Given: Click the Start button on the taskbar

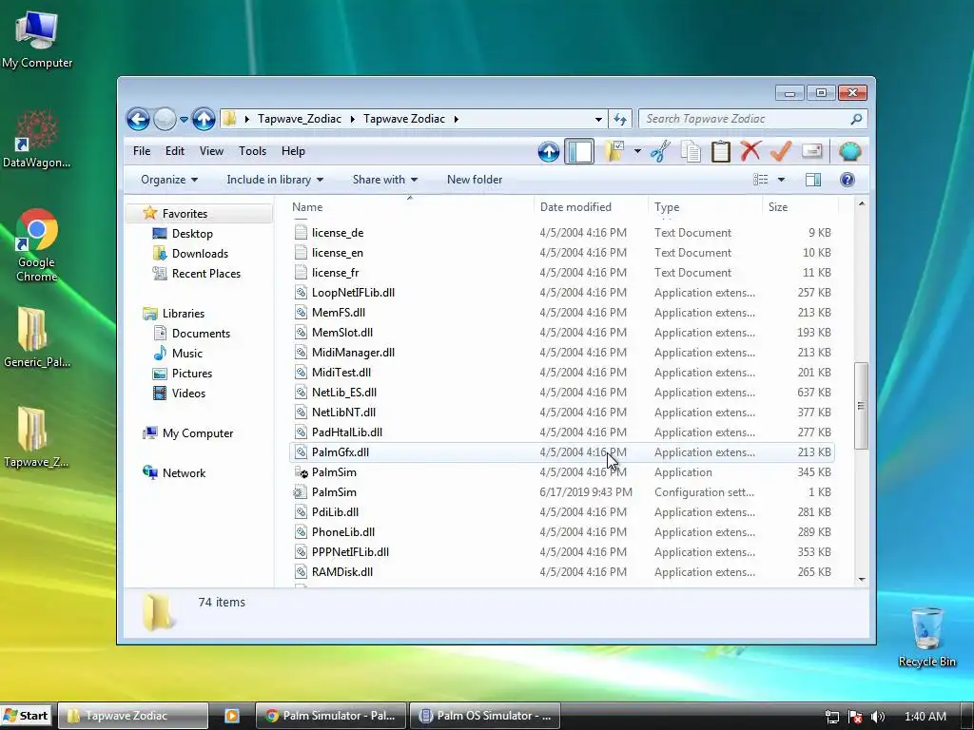Looking at the screenshot, I should pos(27,715).
